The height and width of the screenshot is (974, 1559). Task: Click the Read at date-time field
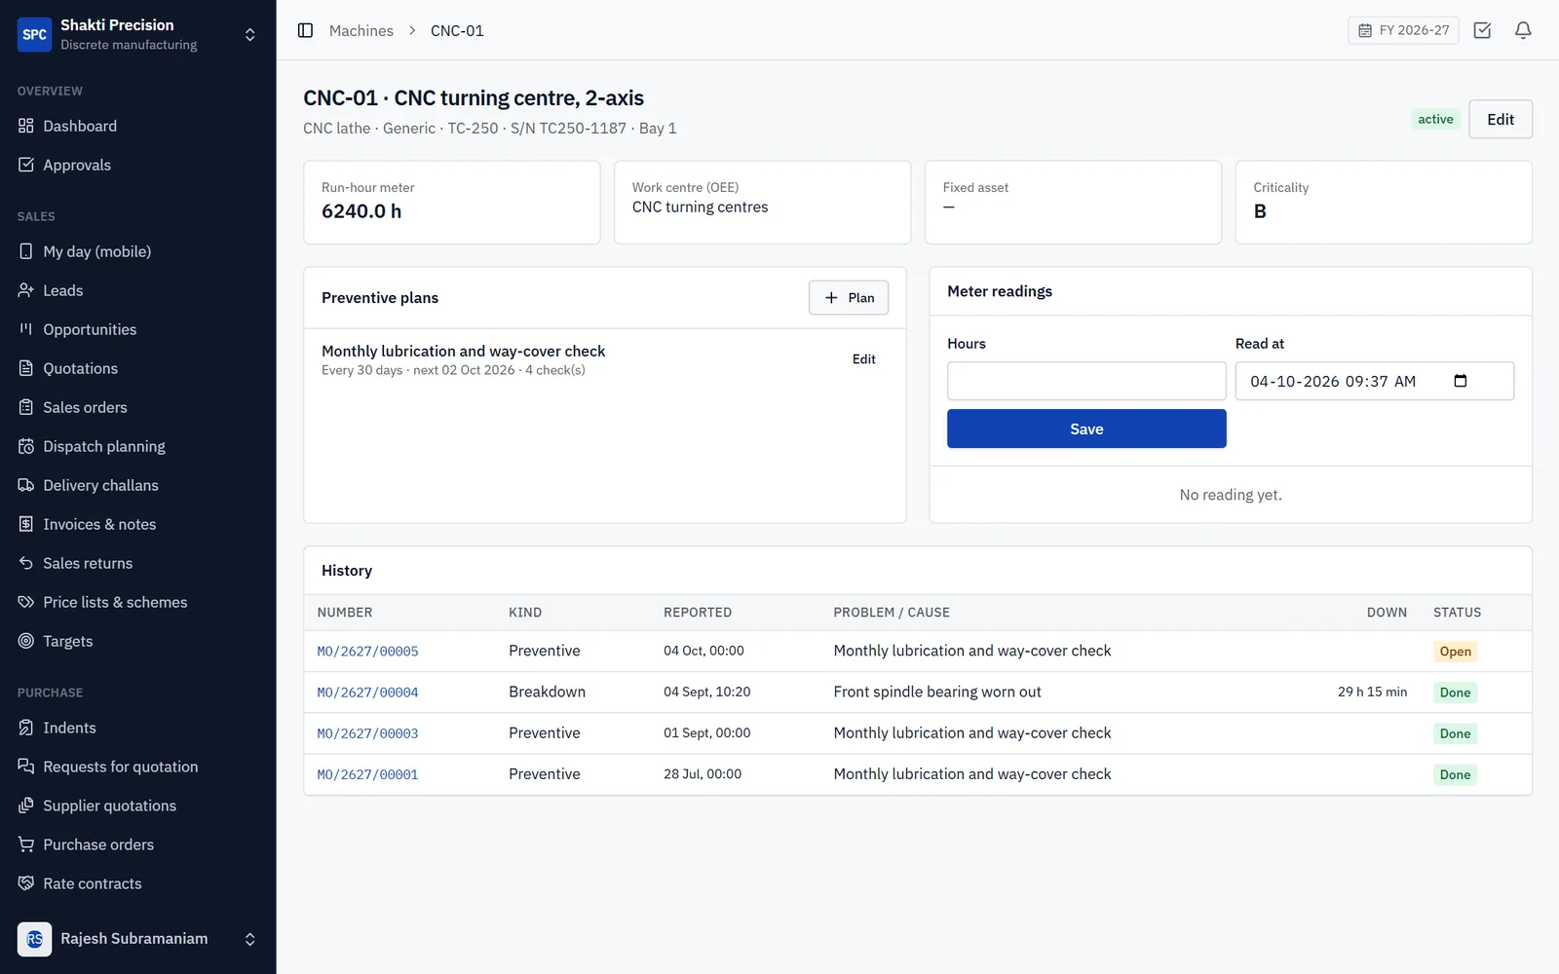coord(1375,381)
